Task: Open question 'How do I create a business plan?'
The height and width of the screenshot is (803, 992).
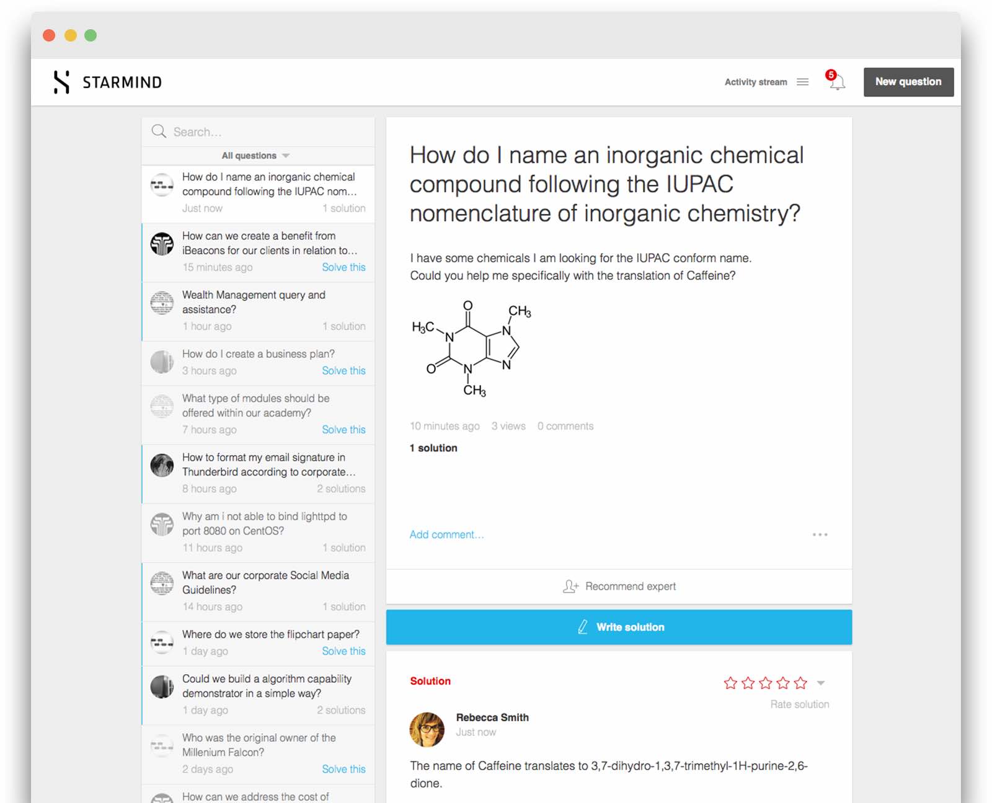Action: click(x=258, y=363)
